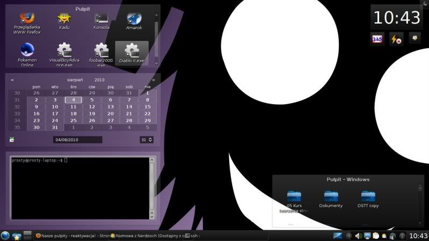Open the 2010 year selector
The image size is (429, 241).
(99, 80)
